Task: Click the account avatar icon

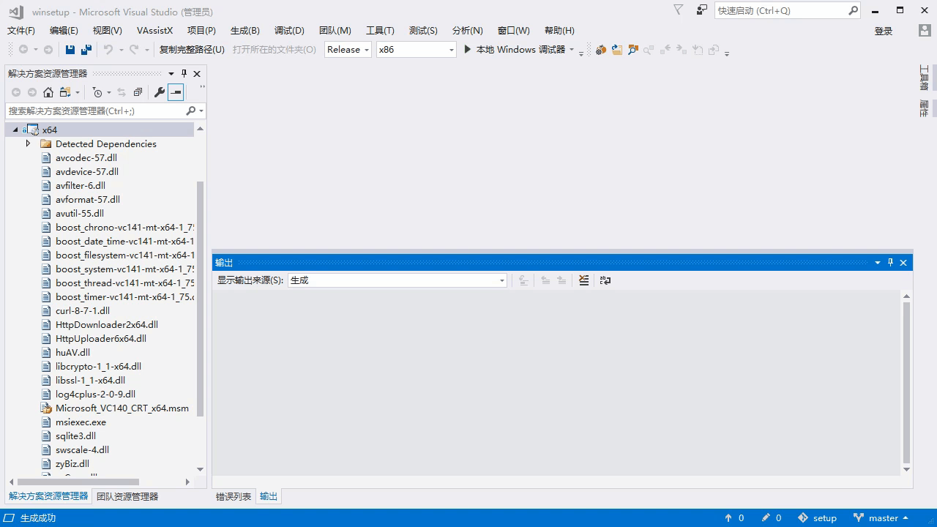Action: (925, 31)
